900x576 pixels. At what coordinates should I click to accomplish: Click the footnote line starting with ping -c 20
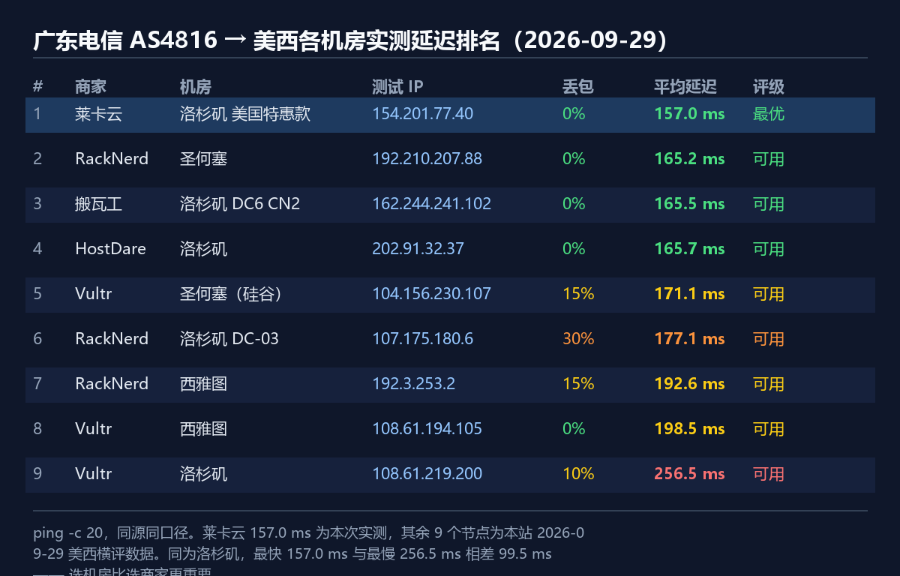(x=308, y=533)
